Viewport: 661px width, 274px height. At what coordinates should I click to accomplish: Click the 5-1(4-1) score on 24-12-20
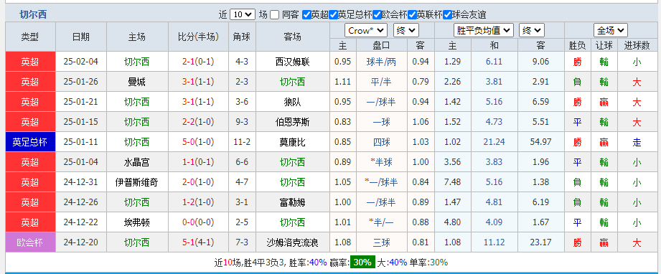click(x=198, y=242)
